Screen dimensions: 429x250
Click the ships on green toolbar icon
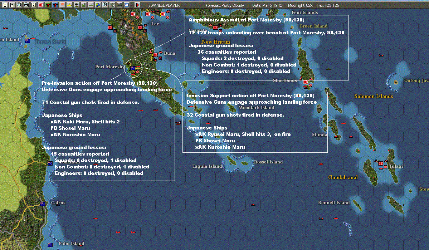coord(91,5)
